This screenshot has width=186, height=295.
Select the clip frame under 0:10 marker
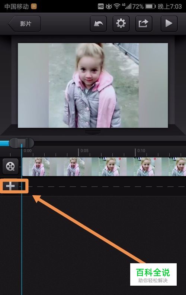pyautogui.click(x=144, y=167)
